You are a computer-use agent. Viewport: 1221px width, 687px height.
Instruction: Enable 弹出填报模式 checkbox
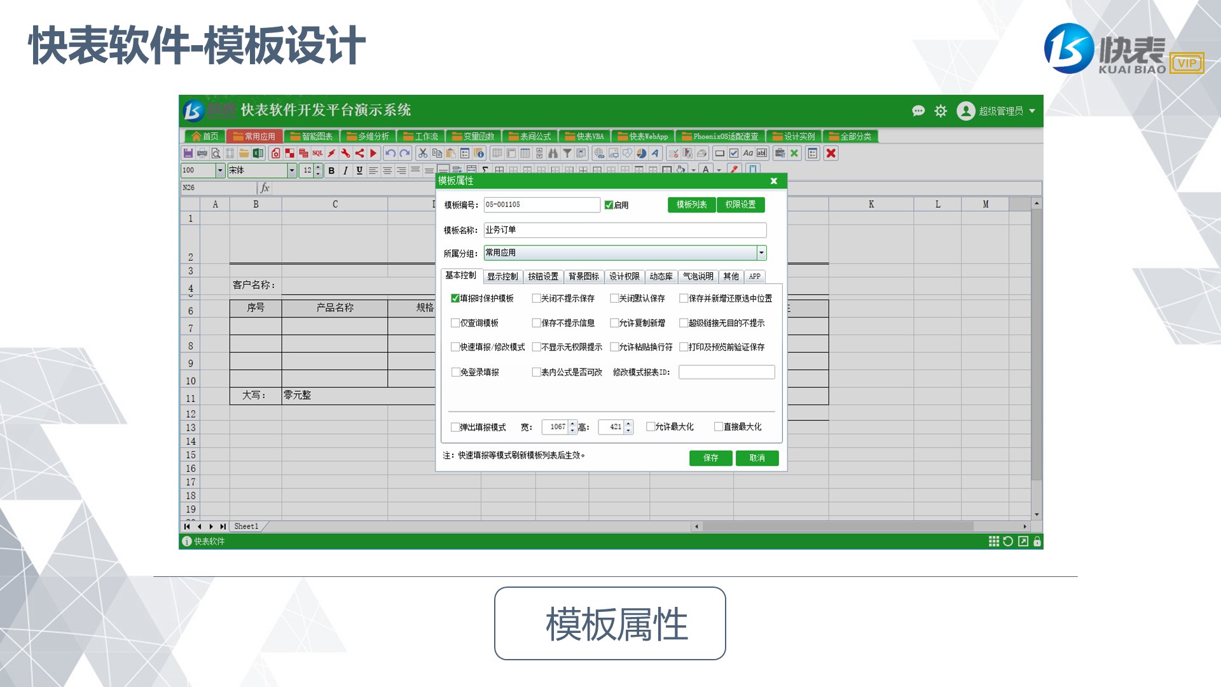point(455,427)
